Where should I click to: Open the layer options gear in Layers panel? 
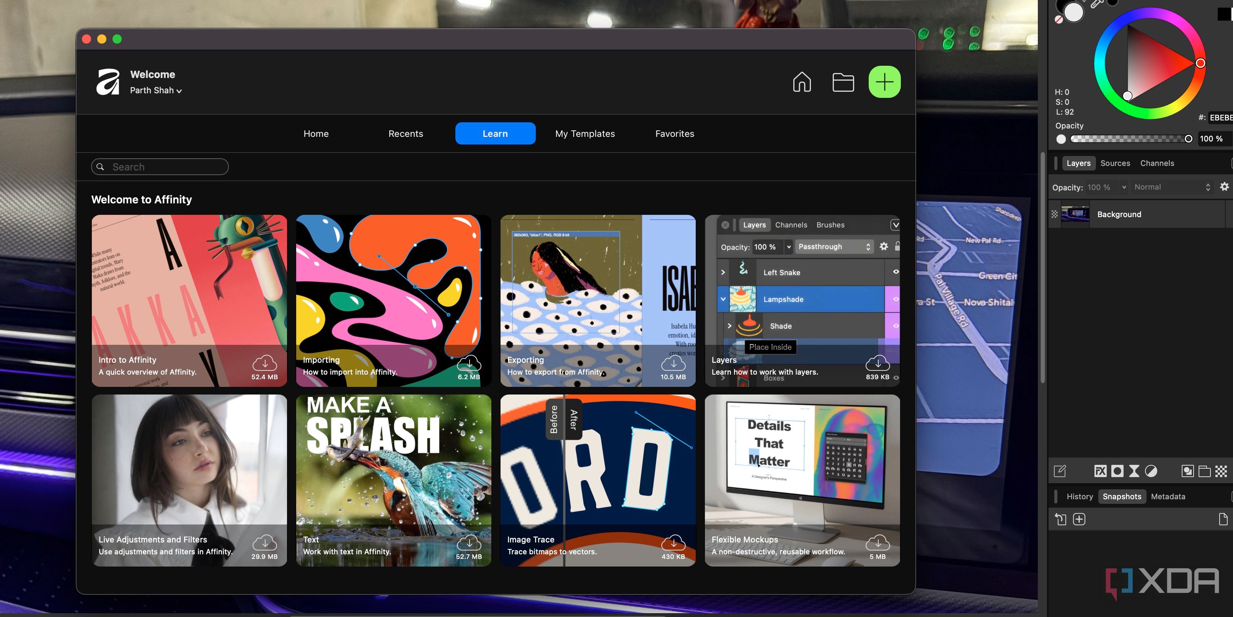tap(1224, 187)
